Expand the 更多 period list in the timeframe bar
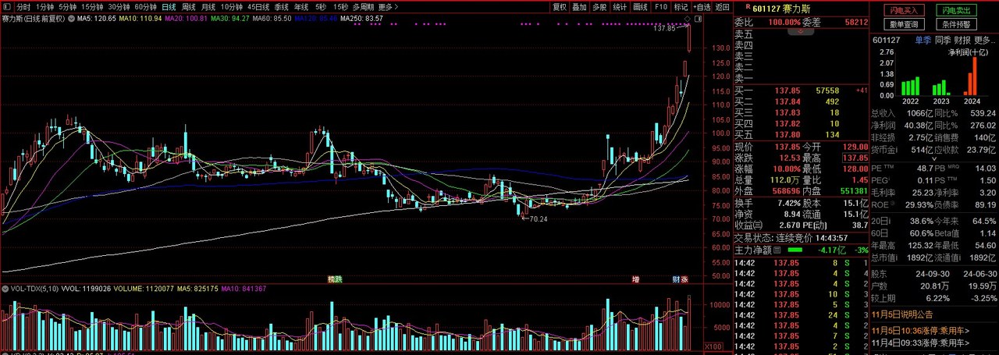This screenshot has height=355, width=999. tap(388, 7)
